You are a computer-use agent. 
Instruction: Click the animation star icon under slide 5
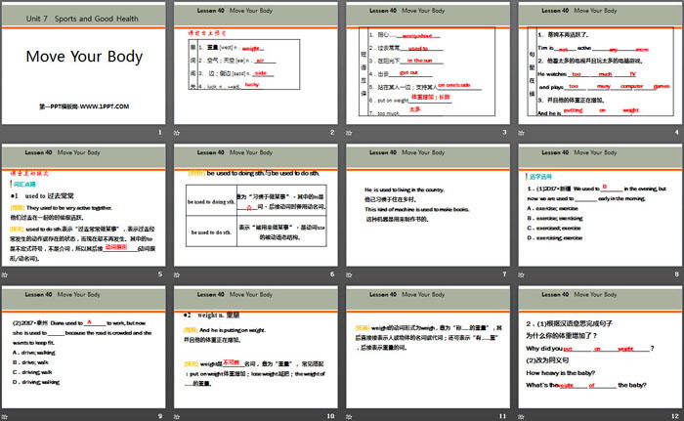pos(6,274)
